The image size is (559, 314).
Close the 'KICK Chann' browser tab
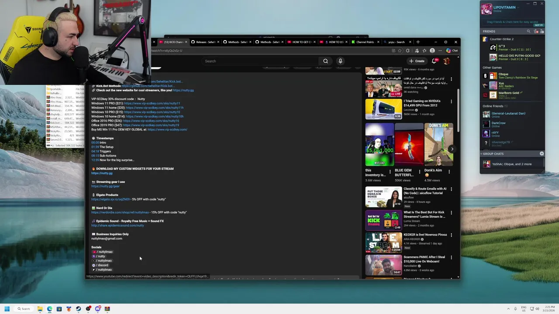186,42
